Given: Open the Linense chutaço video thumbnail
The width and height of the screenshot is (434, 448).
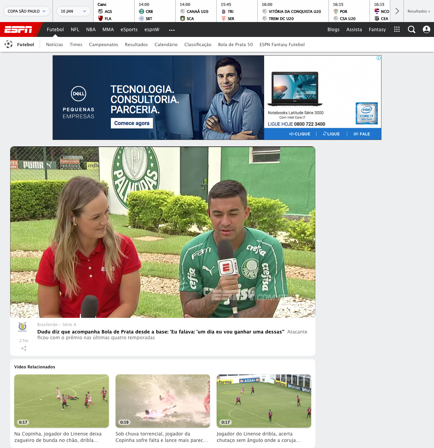Looking at the screenshot, I should coord(264,401).
